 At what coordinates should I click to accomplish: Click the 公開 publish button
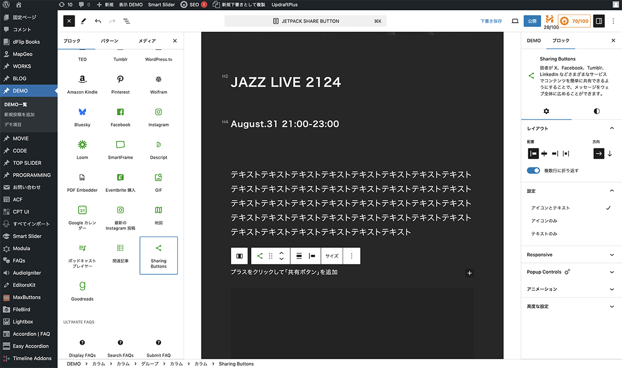pos(532,21)
